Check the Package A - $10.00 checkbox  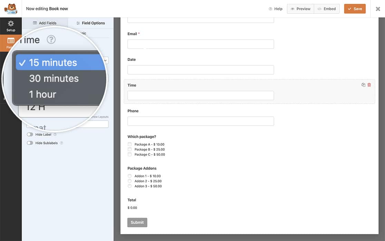click(x=129, y=144)
